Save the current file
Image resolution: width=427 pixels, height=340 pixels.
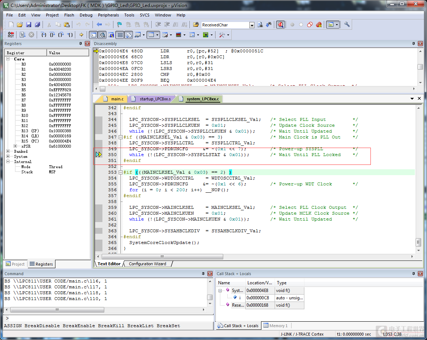click(29, 25)
